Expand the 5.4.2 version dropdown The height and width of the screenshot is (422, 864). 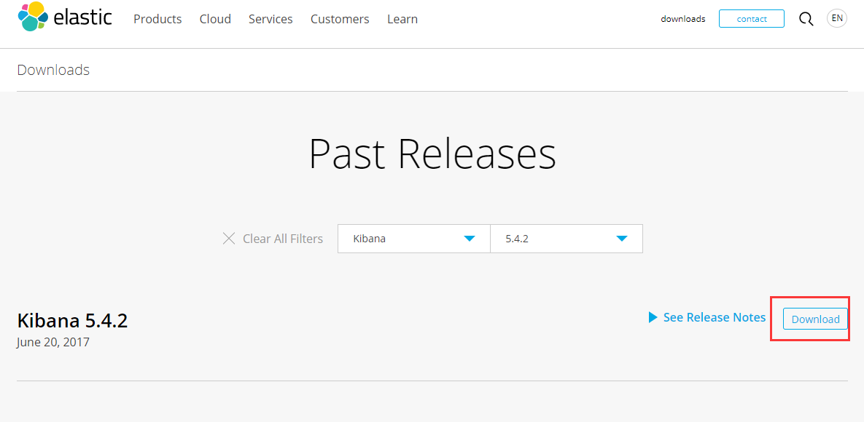pyautogui.click(x=567, y=239)
